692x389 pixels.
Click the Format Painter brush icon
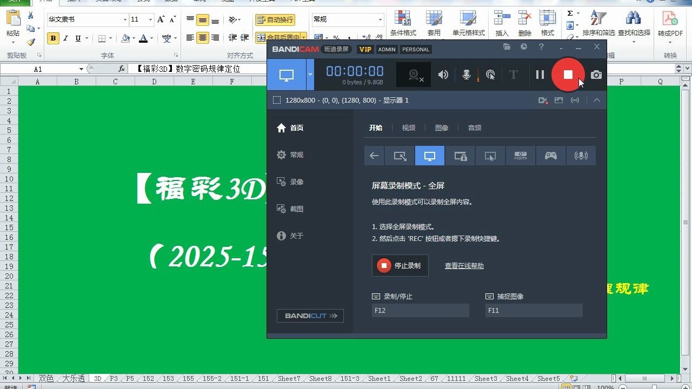(x=31, y=41)
